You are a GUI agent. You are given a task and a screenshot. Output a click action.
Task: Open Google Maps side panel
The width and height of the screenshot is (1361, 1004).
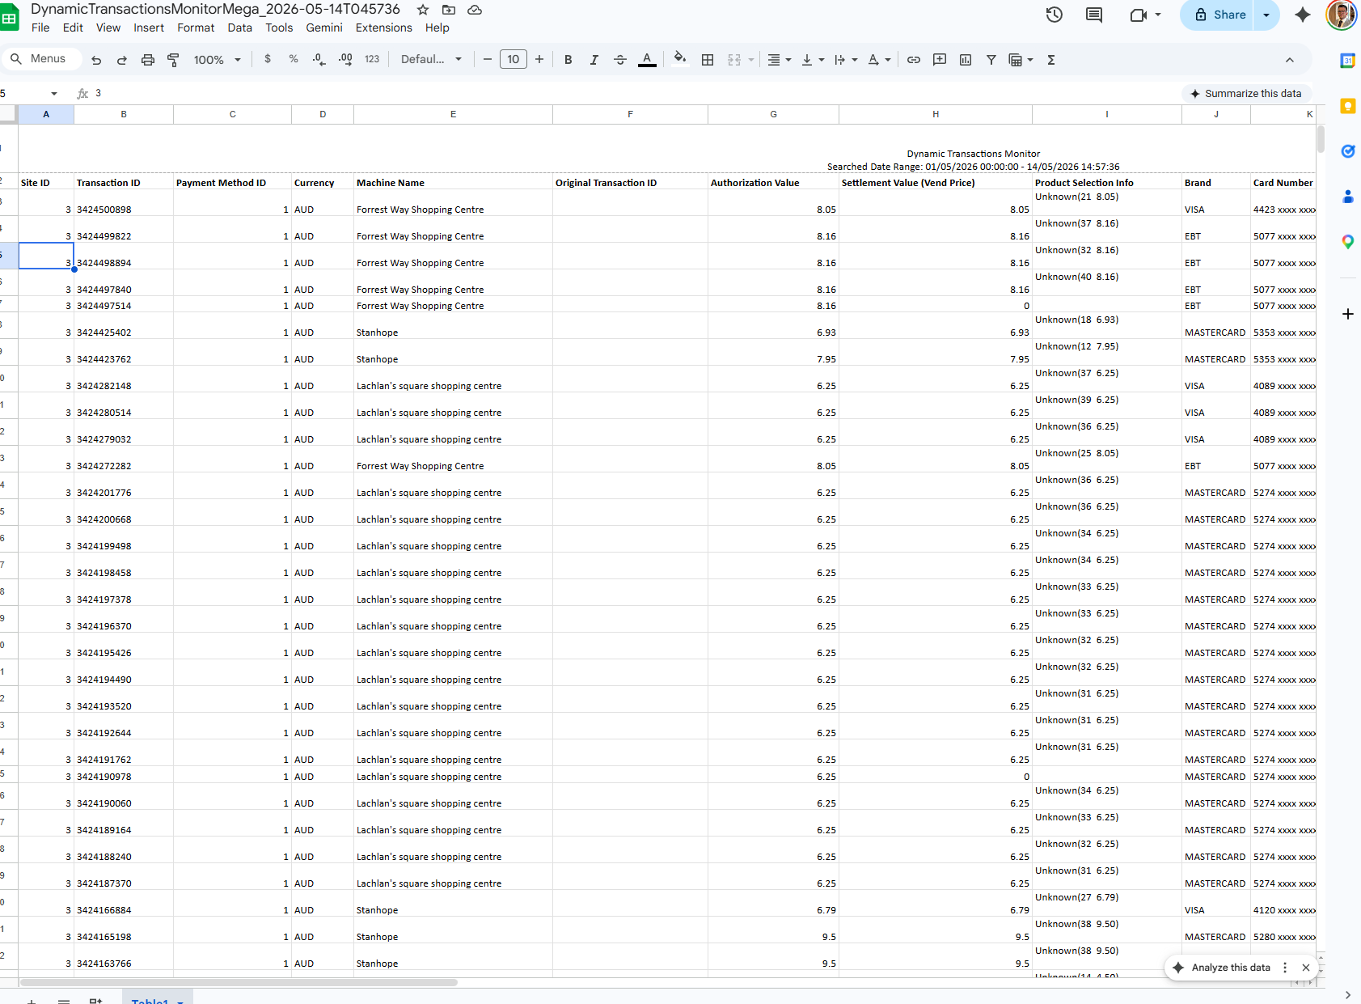pos(1347,242)
